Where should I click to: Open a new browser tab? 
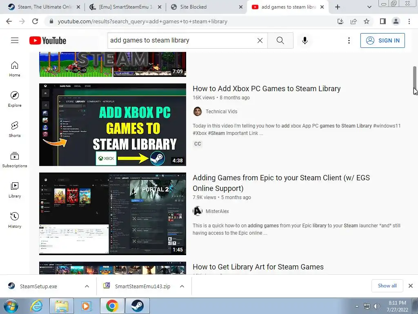[338, 7]
